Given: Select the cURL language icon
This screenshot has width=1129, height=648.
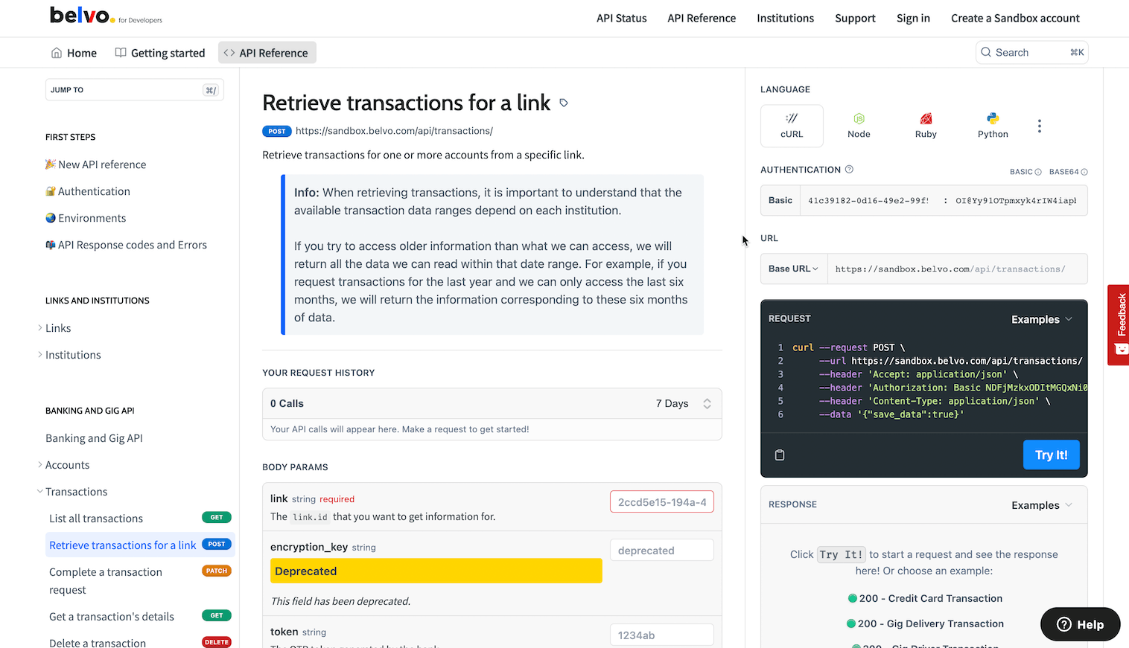Looking at the screenshot, I should [x=792, y=126].
